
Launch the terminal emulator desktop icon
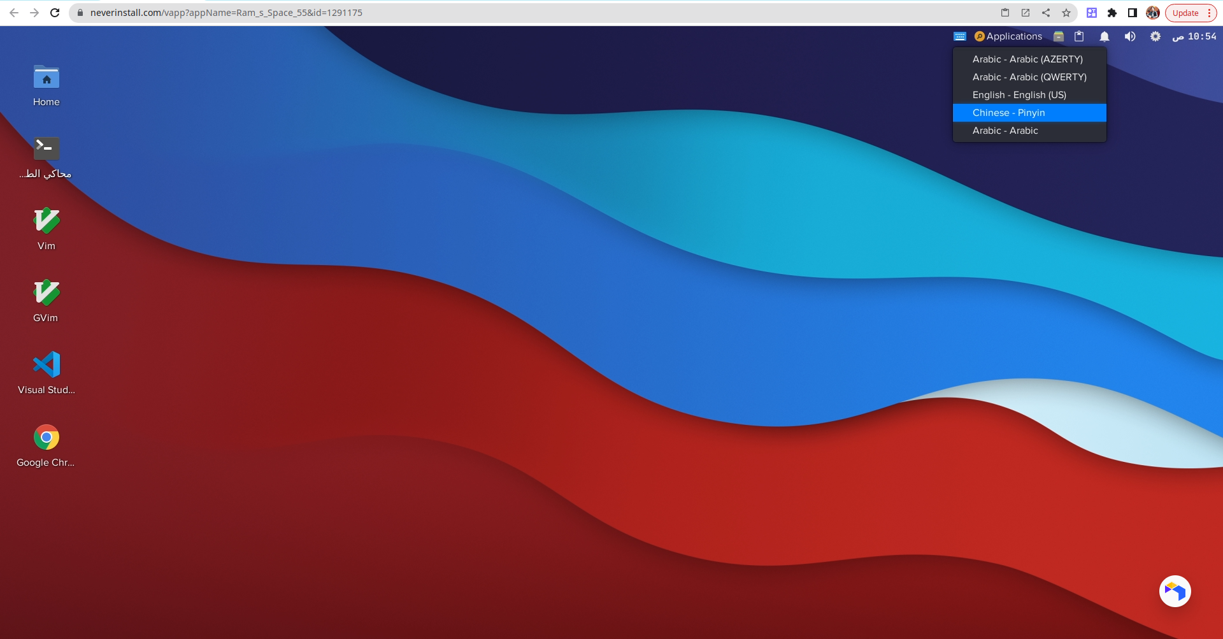(46, 149)
